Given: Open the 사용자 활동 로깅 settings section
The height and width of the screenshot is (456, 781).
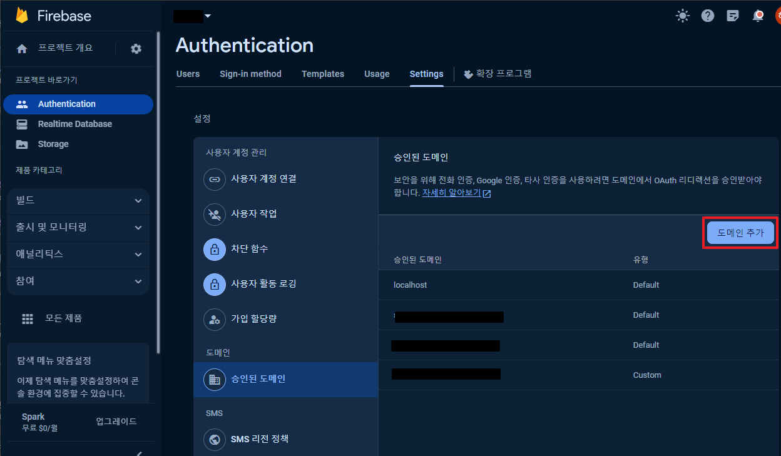Looking at the screenshot, I should tap(286, 284).
